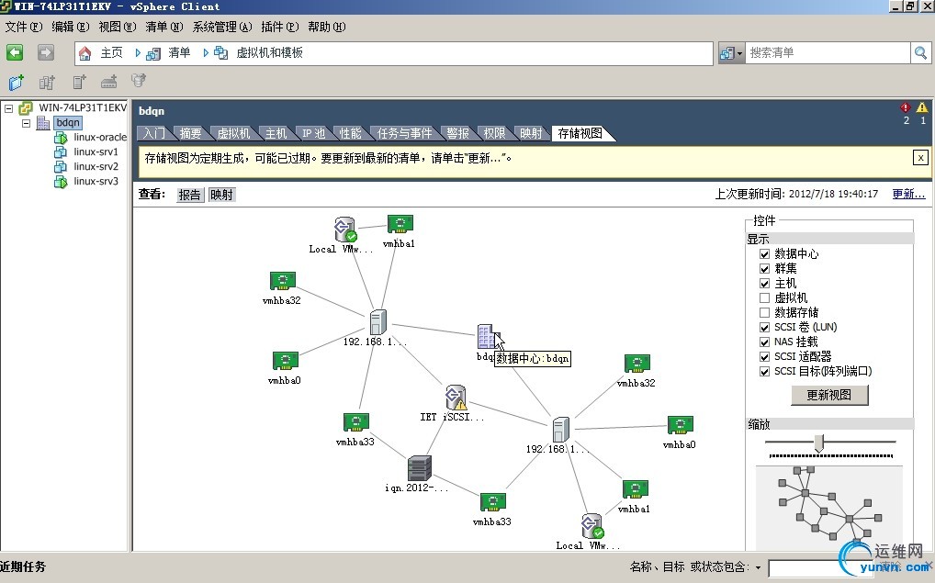Select the left vmhba0 adapter node
The width and height of the screenshot is (935, 583).
coord(286,361)
